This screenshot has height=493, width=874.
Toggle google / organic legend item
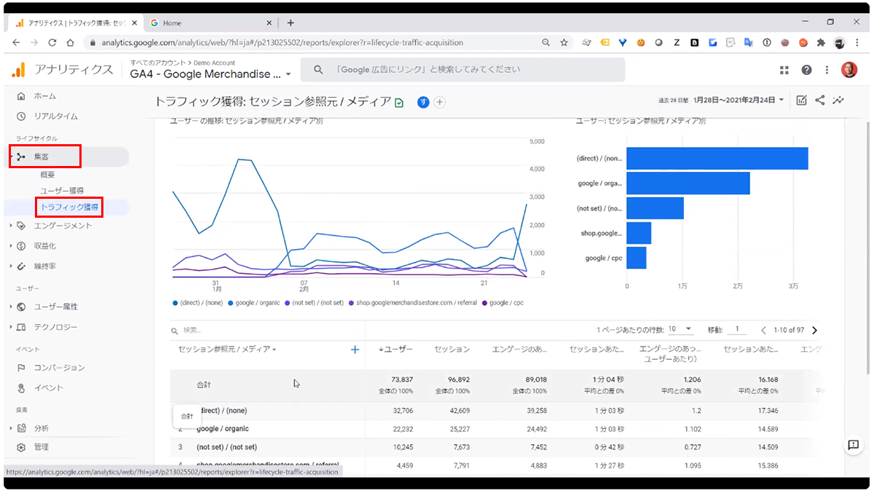click(x=253, y=303)
